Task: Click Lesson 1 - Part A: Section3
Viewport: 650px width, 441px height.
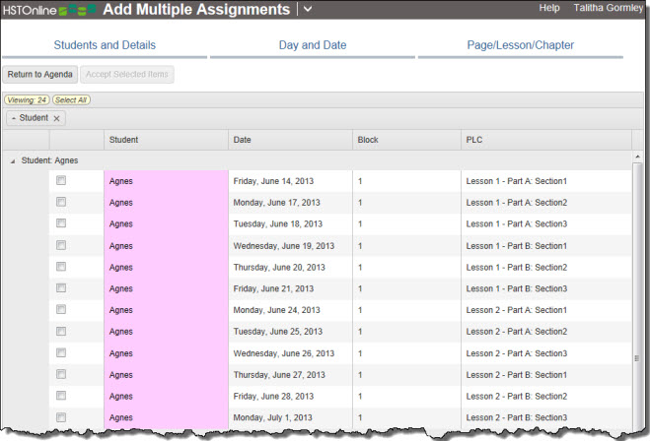Action: pyautogui.click(x=517, y=224)
